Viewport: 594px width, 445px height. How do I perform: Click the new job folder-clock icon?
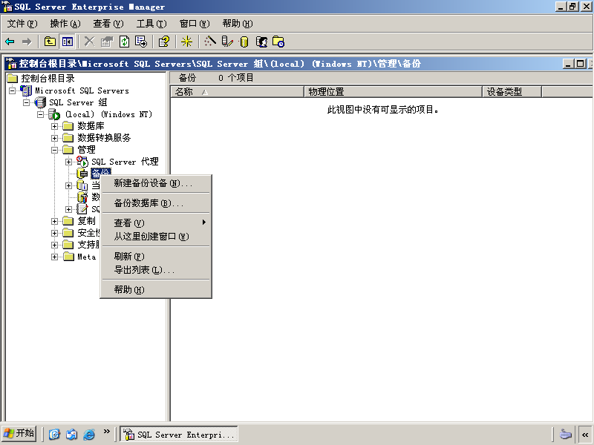pos(278,42)
